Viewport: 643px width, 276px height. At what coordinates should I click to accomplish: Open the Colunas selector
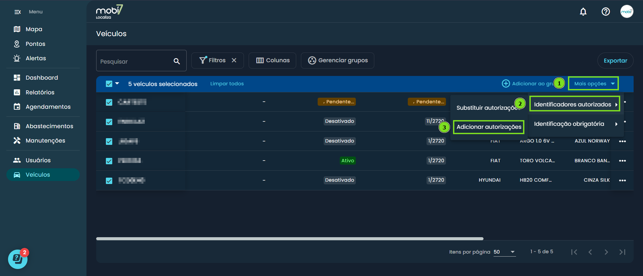[272, 61]
